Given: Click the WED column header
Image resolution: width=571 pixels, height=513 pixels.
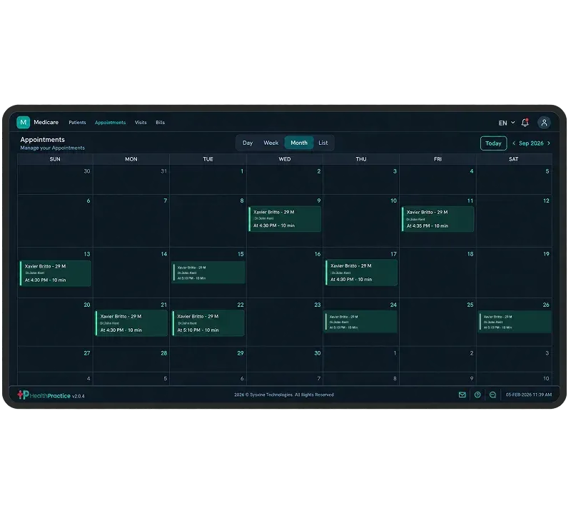Looking at the screenshot, I should point(285,159).
